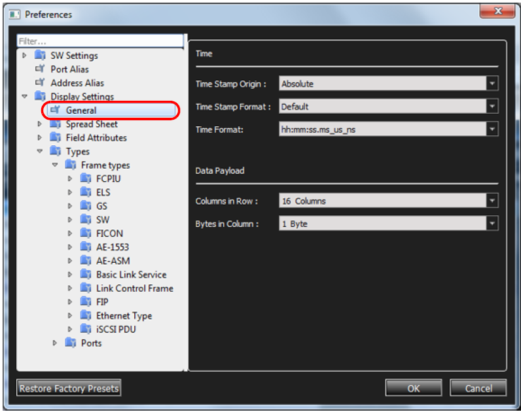
Task: Expand the iSCSI PDU tree node arrow
Action: pyautogui.click(x=70, y=329)
